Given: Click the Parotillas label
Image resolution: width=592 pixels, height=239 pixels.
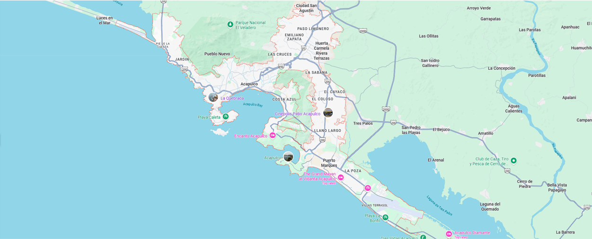Looking at the screenshot, I should (x=537, y=75).
